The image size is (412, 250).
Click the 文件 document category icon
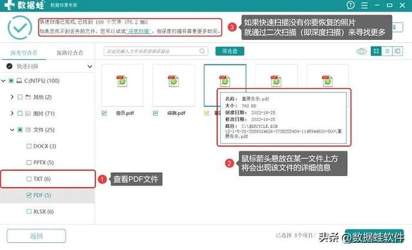28,130
